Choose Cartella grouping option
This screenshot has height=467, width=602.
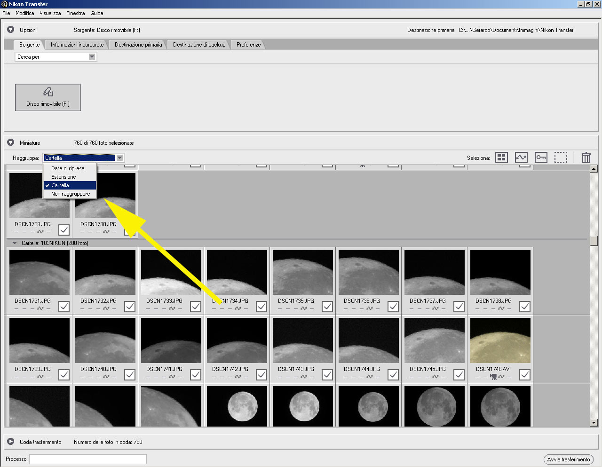[70, 185]
